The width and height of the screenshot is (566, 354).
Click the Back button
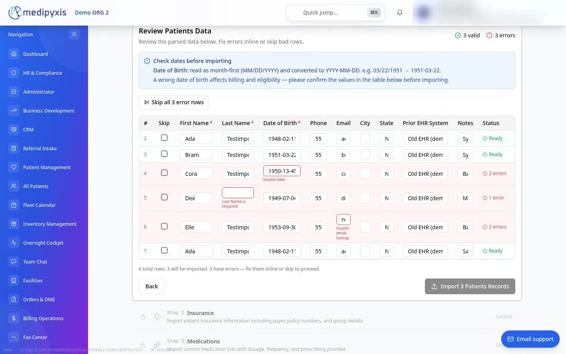152,286
